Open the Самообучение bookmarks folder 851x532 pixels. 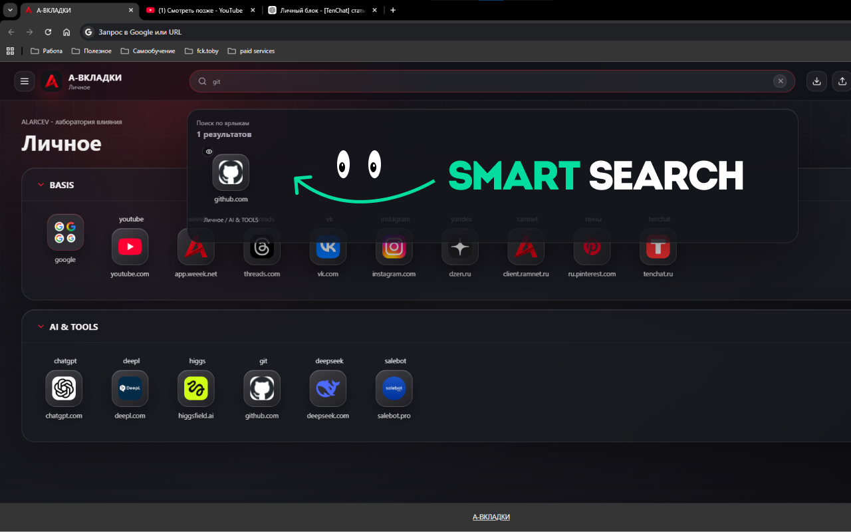point(148,51)
